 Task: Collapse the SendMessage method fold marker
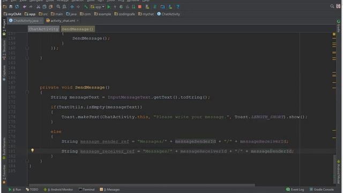point(27,92)
